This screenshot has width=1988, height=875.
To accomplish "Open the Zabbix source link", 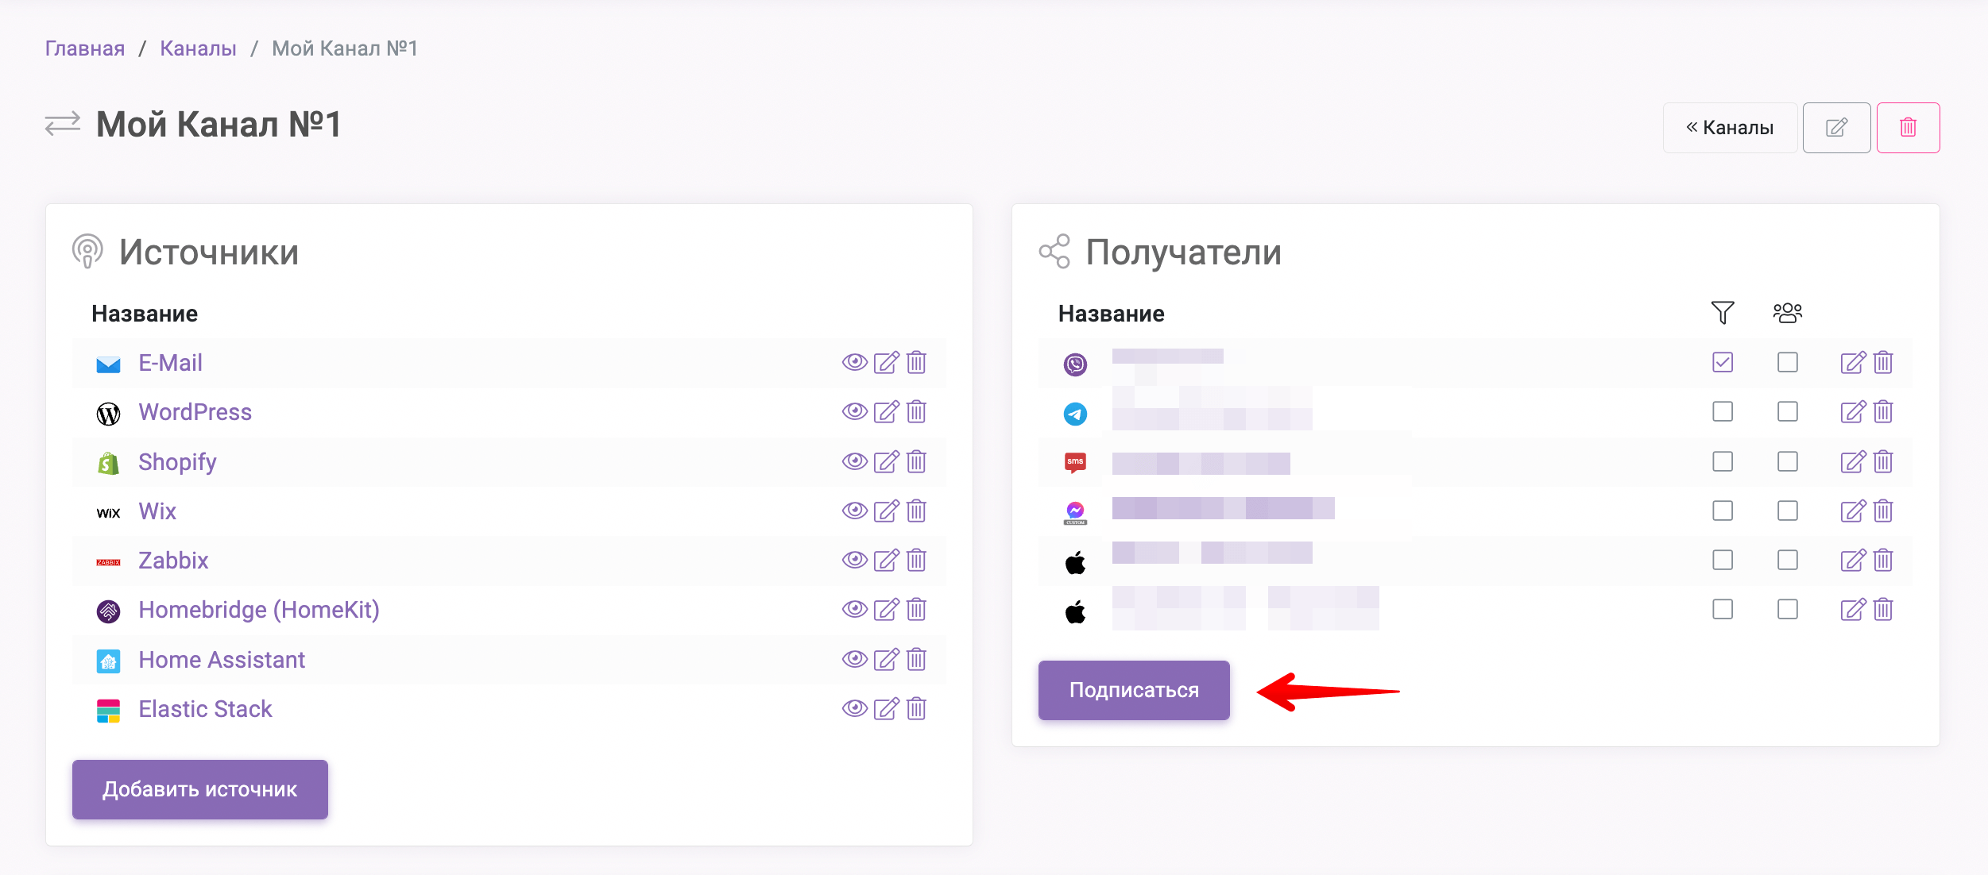I will (x=173, y=561).
